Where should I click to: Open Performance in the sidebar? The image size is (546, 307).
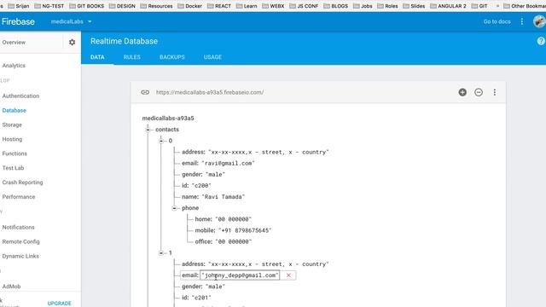(x=19, y=197)
